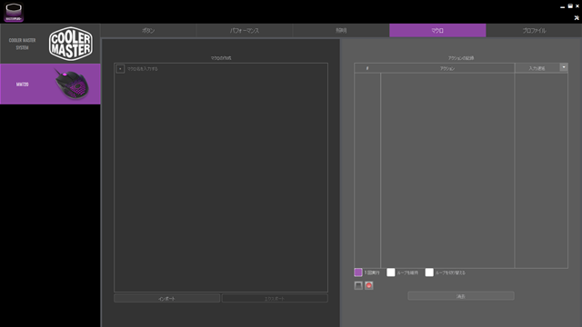Select the MM720 mouse device

(50, 84)
